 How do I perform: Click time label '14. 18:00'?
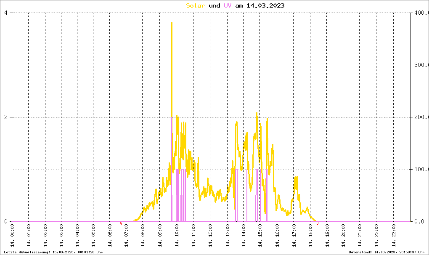310,236
